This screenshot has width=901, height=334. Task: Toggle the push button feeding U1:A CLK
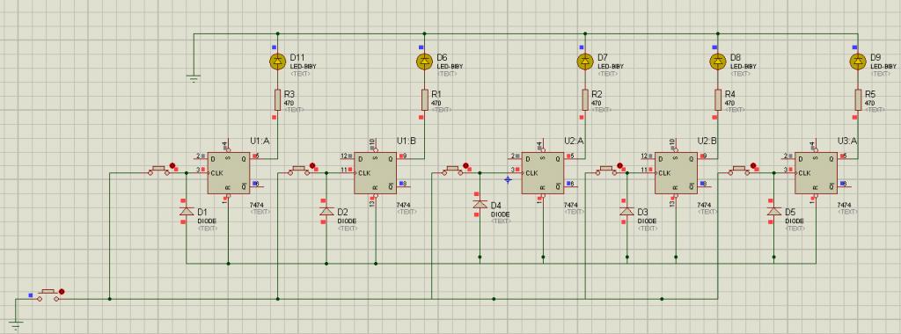[159, 171]
